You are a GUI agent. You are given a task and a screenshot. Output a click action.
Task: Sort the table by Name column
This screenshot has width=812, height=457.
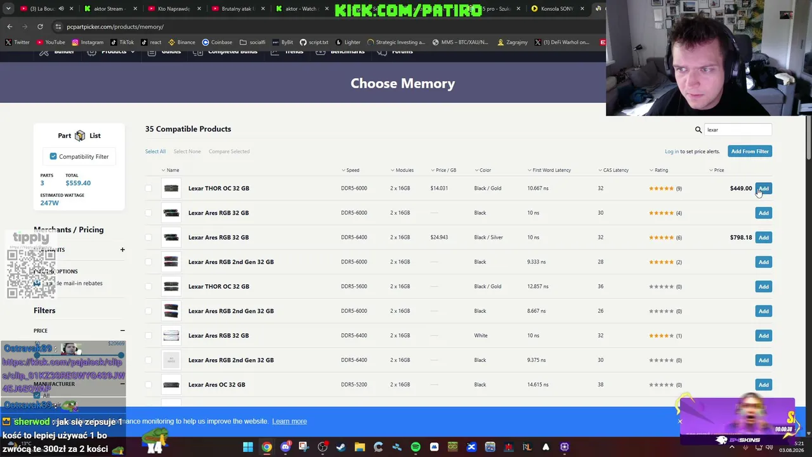pyautogui.click(x=170, y=170)
